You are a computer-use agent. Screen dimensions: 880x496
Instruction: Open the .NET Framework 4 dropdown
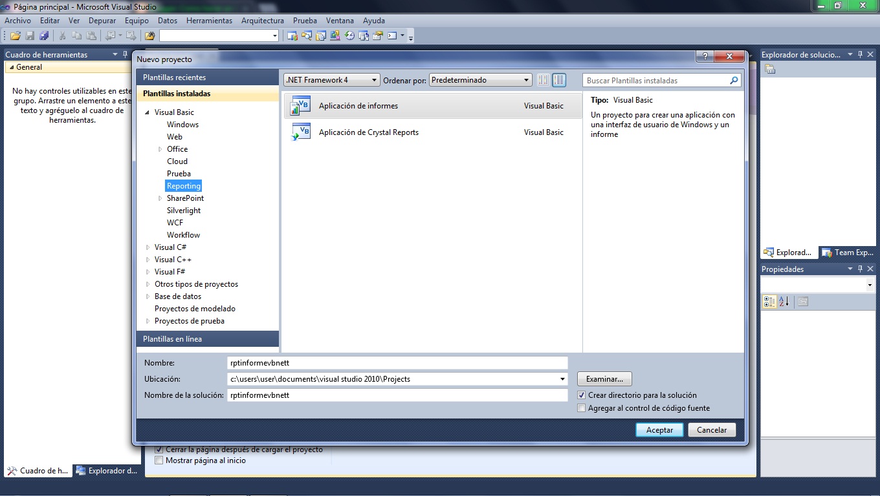pyautogui.click(x=374, y=79)
